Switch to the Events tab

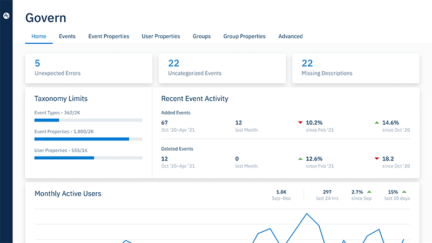pos(67,36)
